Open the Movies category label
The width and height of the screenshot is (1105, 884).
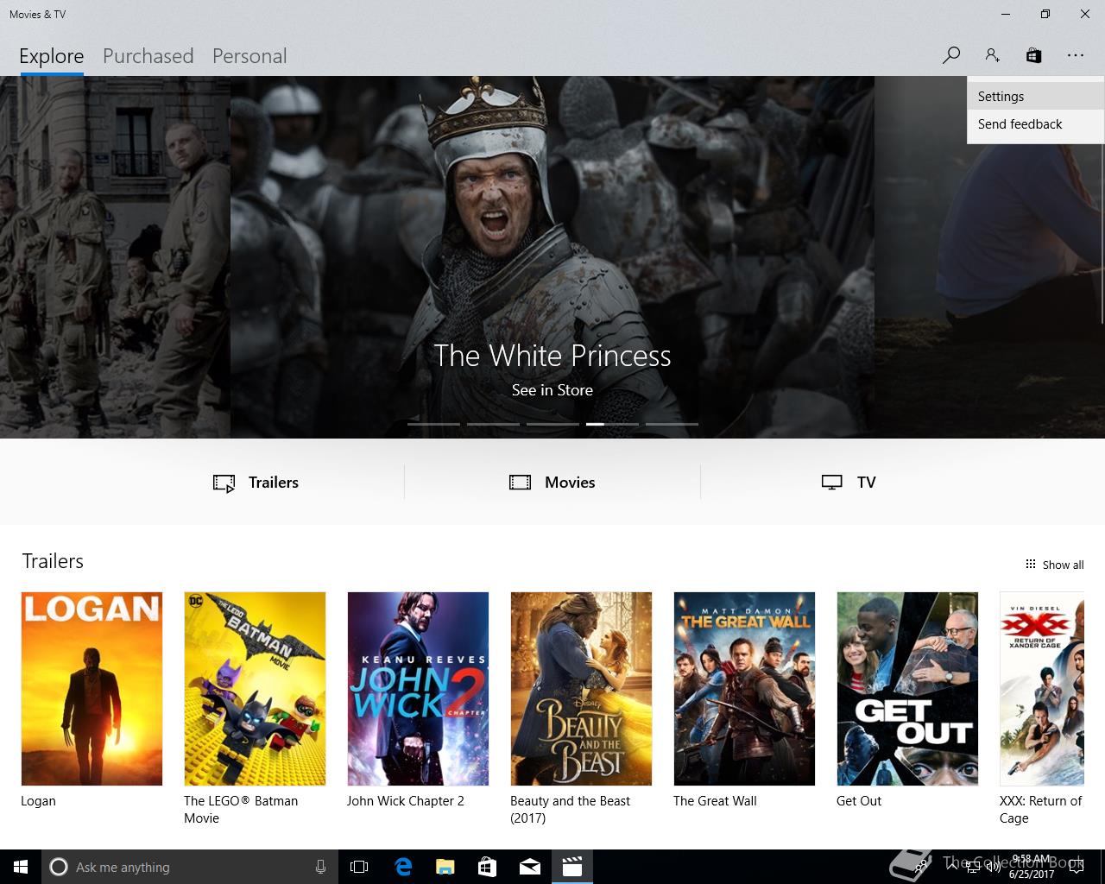pos(570,483)
